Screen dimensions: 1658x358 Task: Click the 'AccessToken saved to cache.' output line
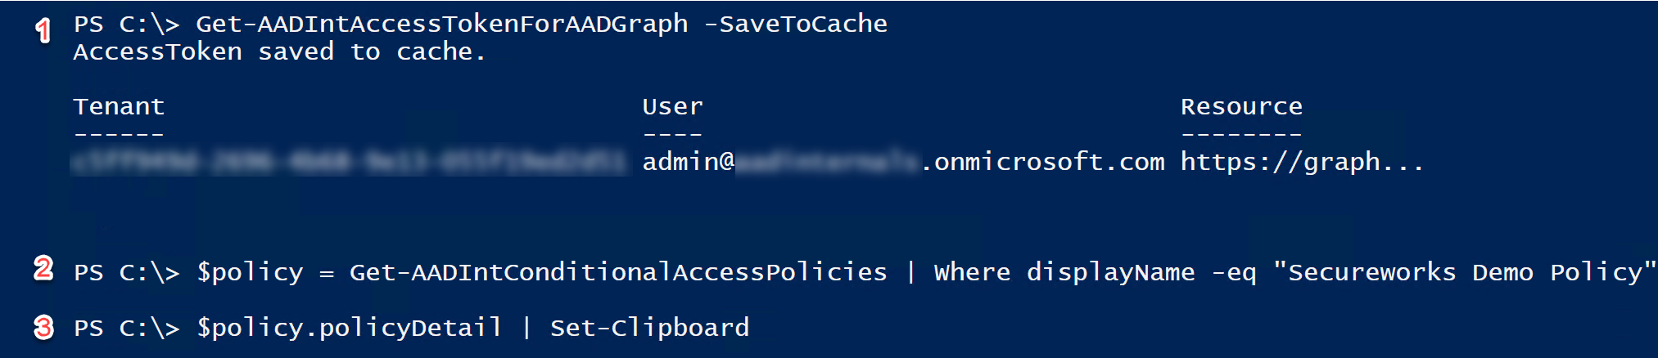click(x=279, y=51)
